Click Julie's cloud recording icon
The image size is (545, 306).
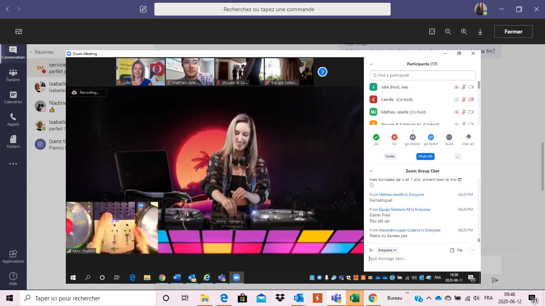click(456, 87)
